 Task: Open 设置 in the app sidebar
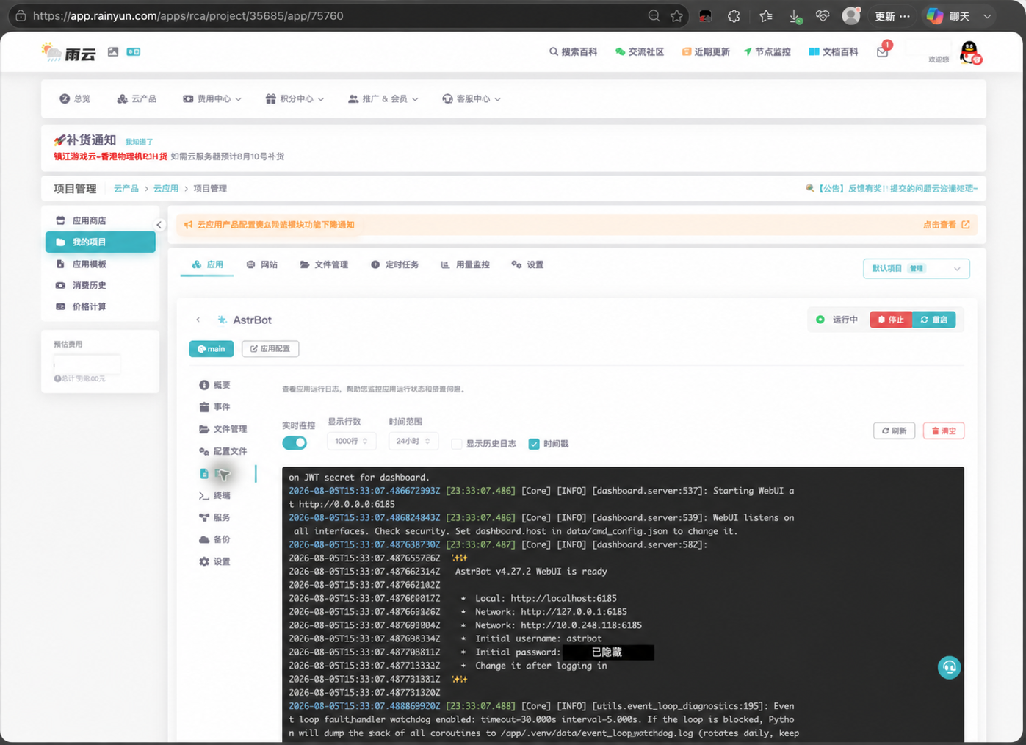(x=214, y=561)
